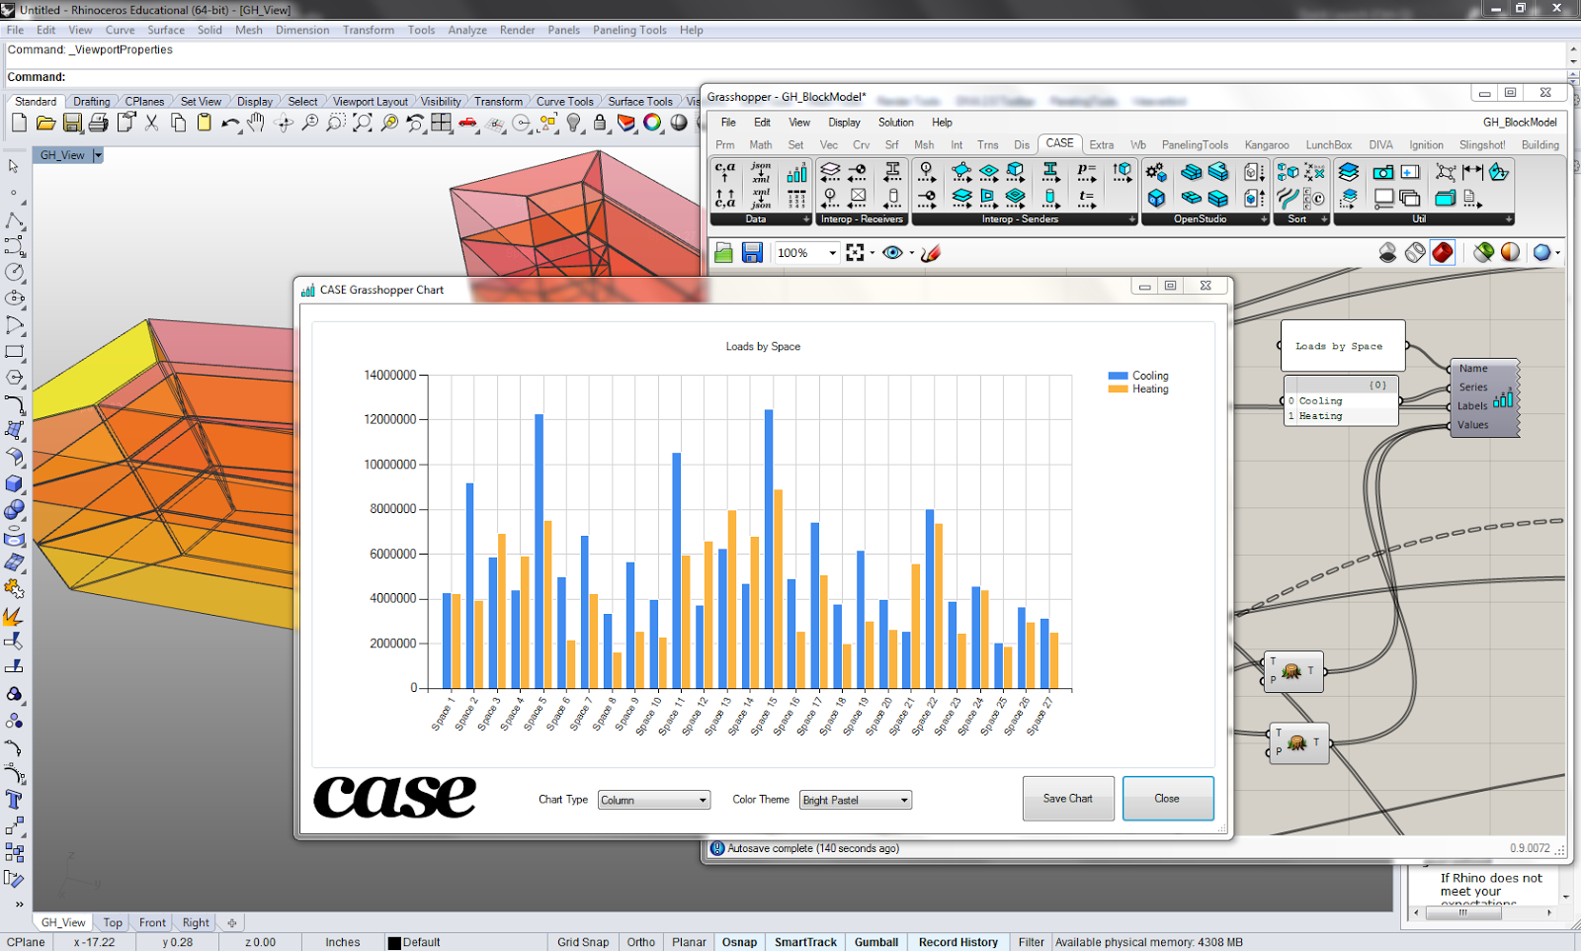Expand the Util panel in CASE ribbon
Screen dimensions: 1581x951
click(1509, 219)
